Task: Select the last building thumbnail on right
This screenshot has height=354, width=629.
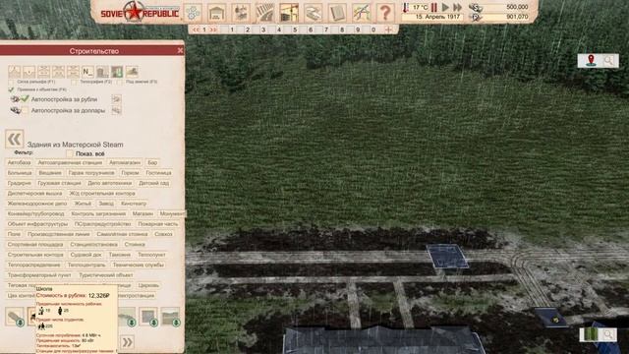Action: 170,317
